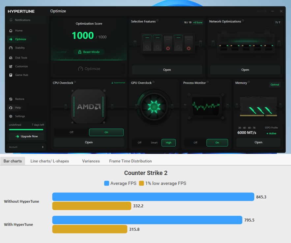
Task: Click the Optimize button under score
Action: [x=89, y=69]
